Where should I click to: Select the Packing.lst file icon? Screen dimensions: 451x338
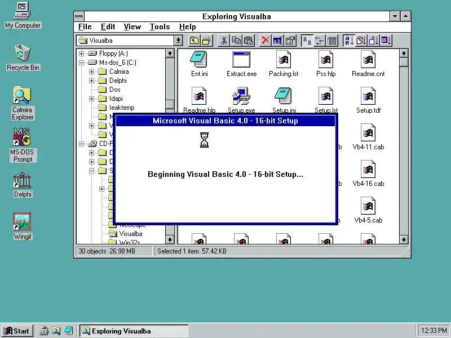tap(284, 64)
